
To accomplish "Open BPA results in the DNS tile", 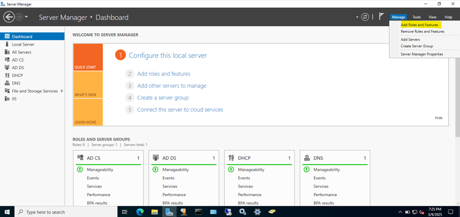I will click(x=324, y=203).
